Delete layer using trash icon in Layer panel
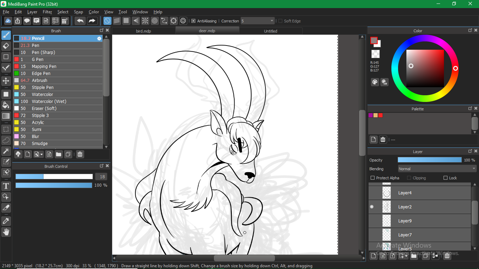 click(x=447, y=256)
